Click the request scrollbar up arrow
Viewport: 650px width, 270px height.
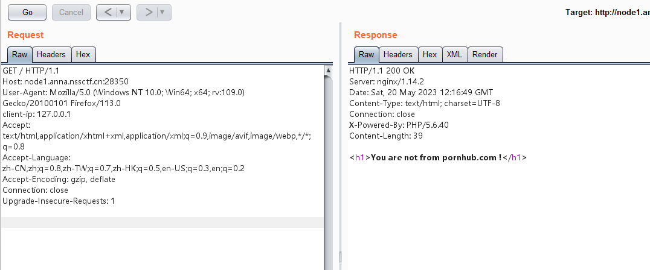tap(328, 71)
